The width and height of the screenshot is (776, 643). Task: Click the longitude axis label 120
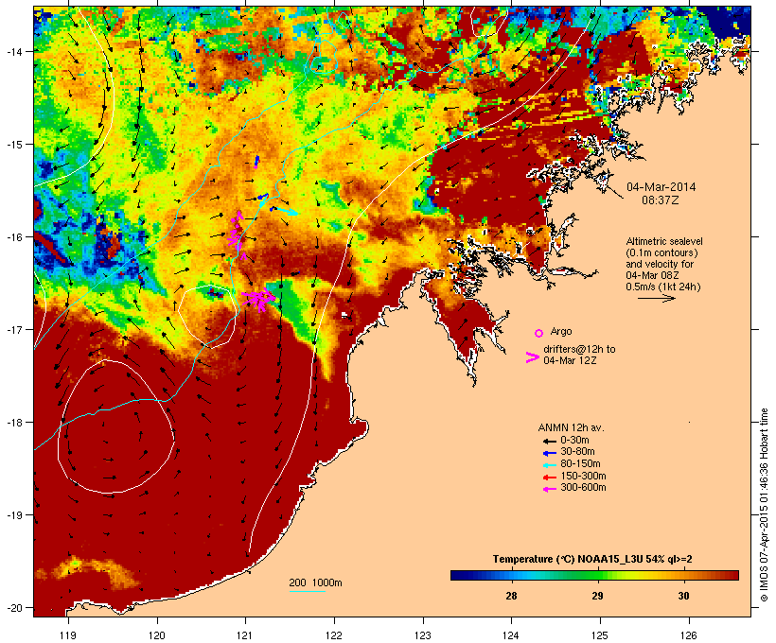[x=157, y=635]
